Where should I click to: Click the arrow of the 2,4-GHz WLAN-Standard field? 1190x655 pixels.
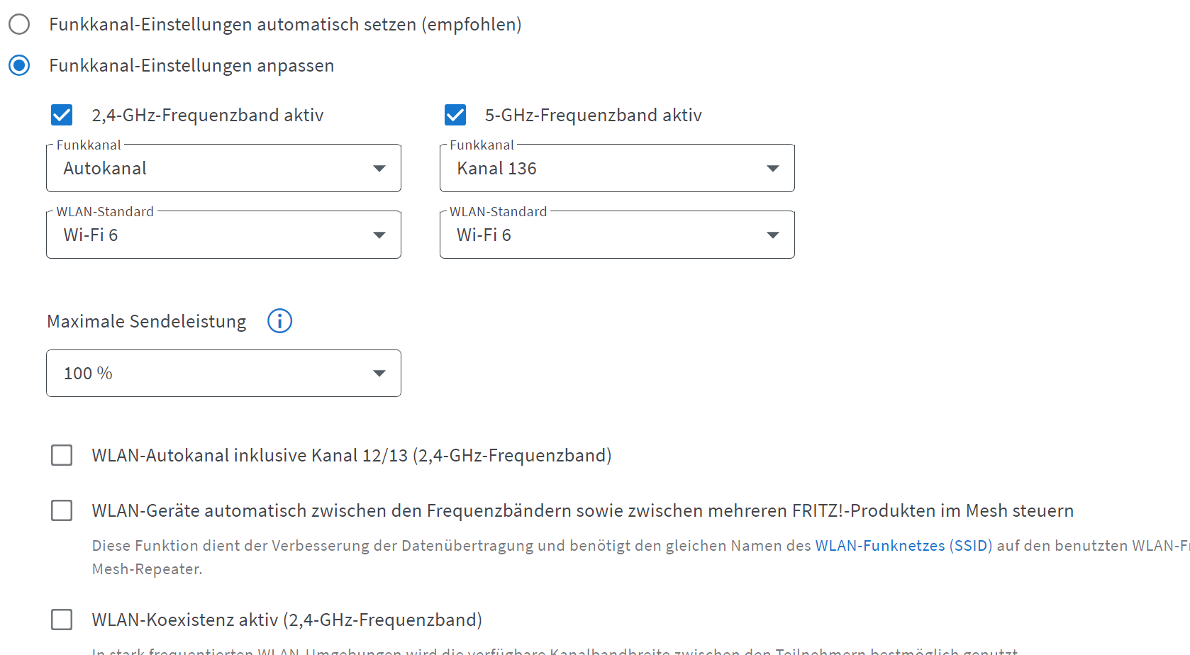click(379, 235)
